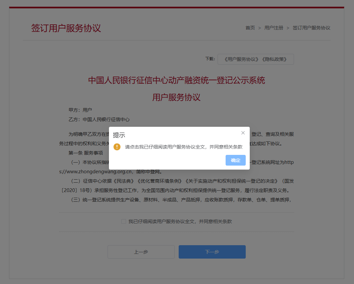The image size is (354, 284).
Task: Select the 签订用户服务协议 breadcrumb item
Action: (x=311, y=28)
